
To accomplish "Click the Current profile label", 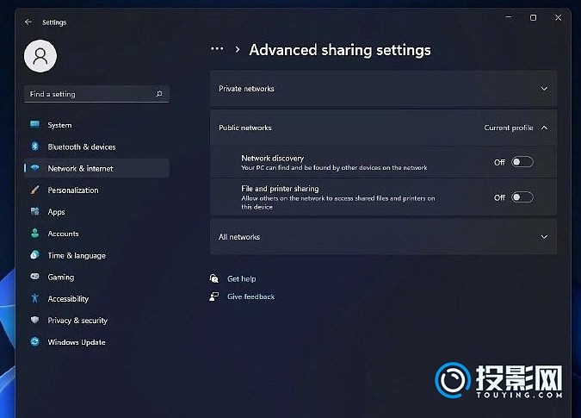I will [509, 128].
